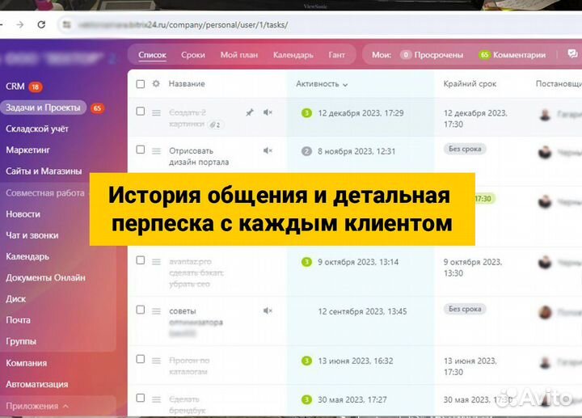This screenshot has height=418, width=582.
Task: Click the pin icon on Создать 2 картинки
Action: point(250,112)
